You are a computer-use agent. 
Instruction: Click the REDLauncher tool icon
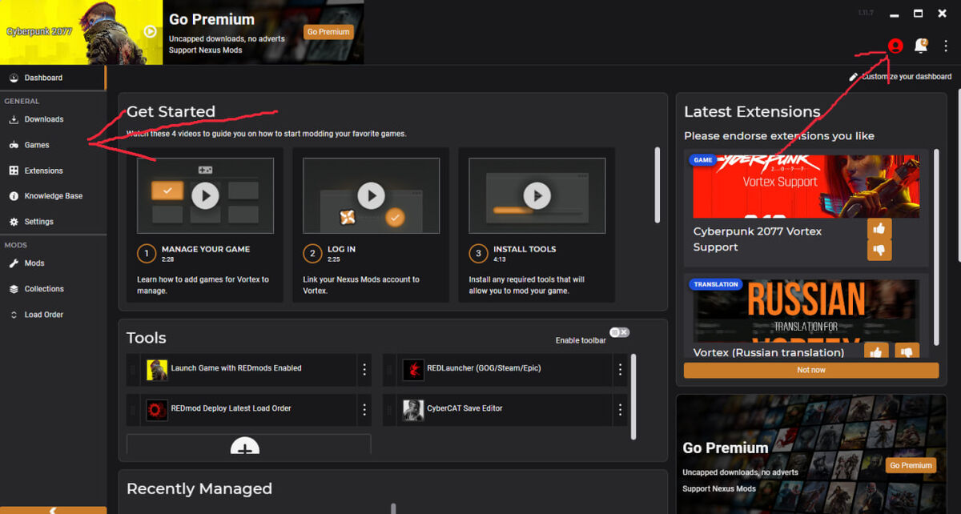click(x=413, y=369)
